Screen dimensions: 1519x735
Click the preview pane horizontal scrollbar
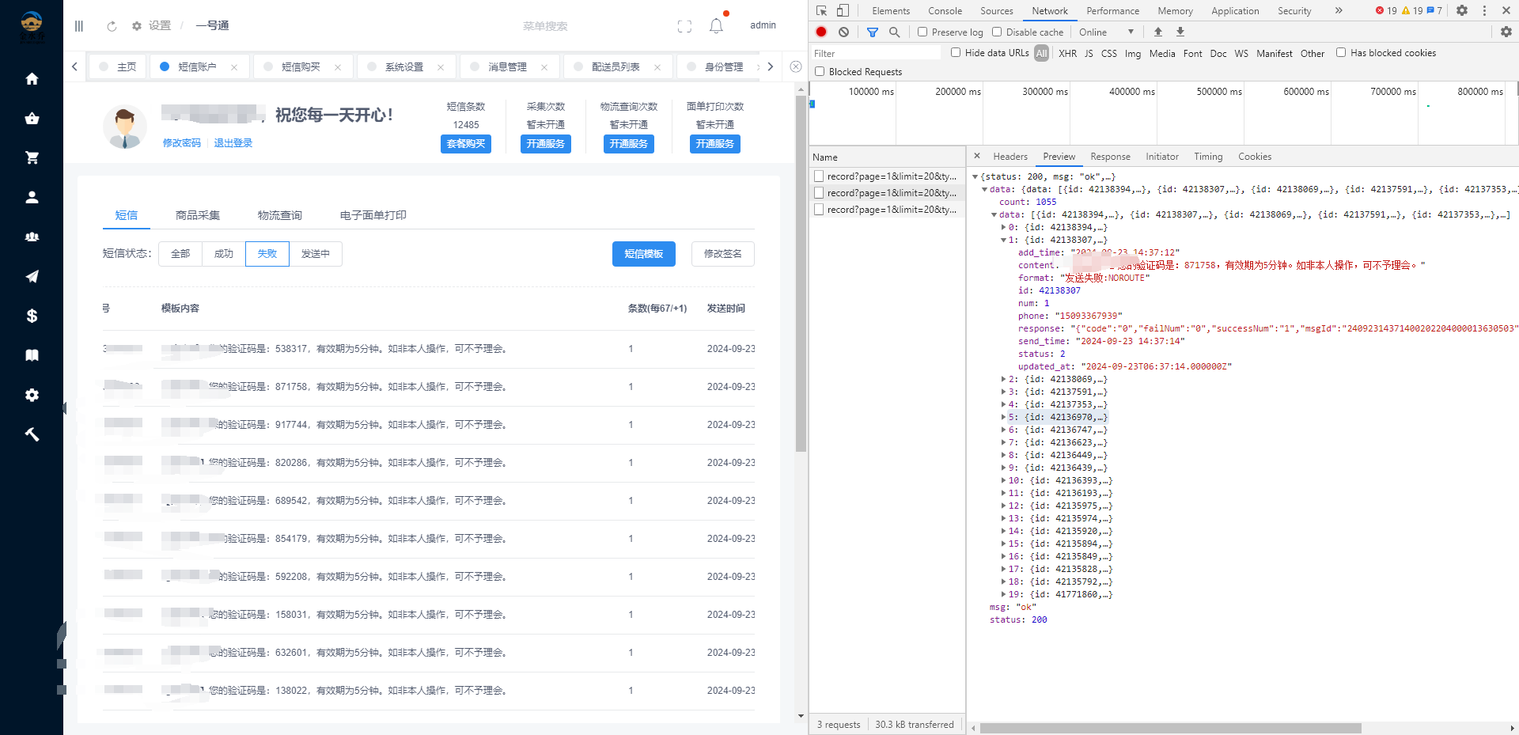tap(1171, 728)
